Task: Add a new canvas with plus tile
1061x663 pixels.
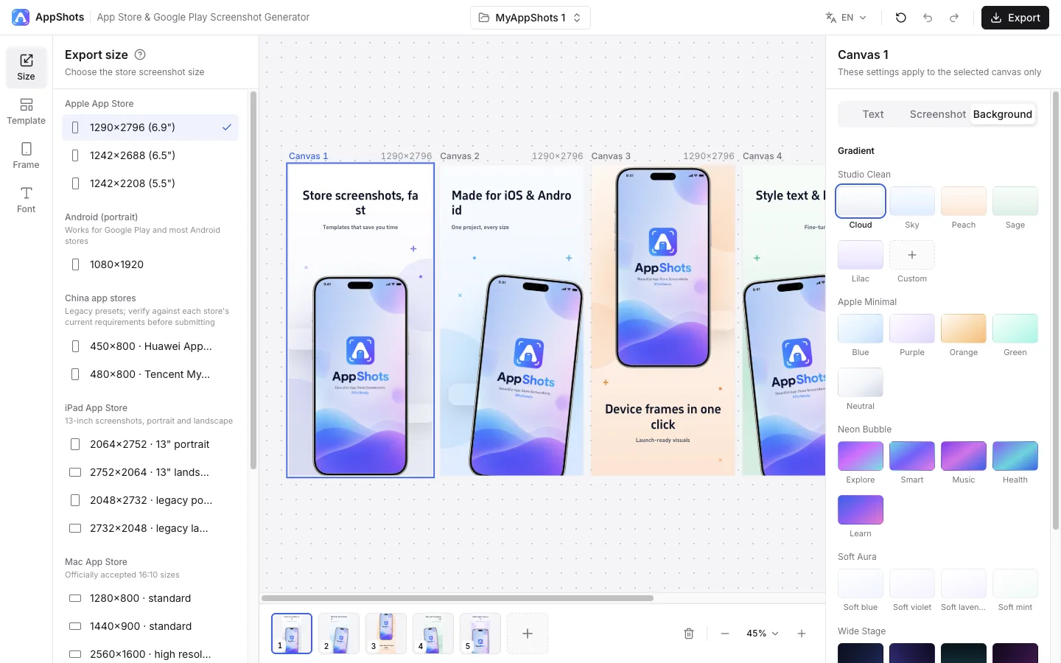Action: click(x=528, y=634)
